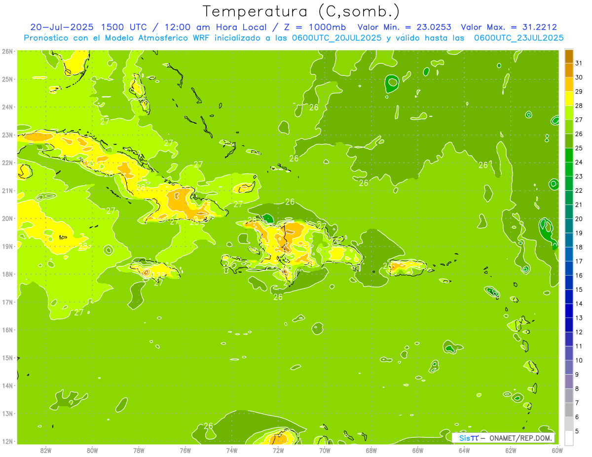
Task: Click the 21N latitude axis label
Action: (7, 191)
